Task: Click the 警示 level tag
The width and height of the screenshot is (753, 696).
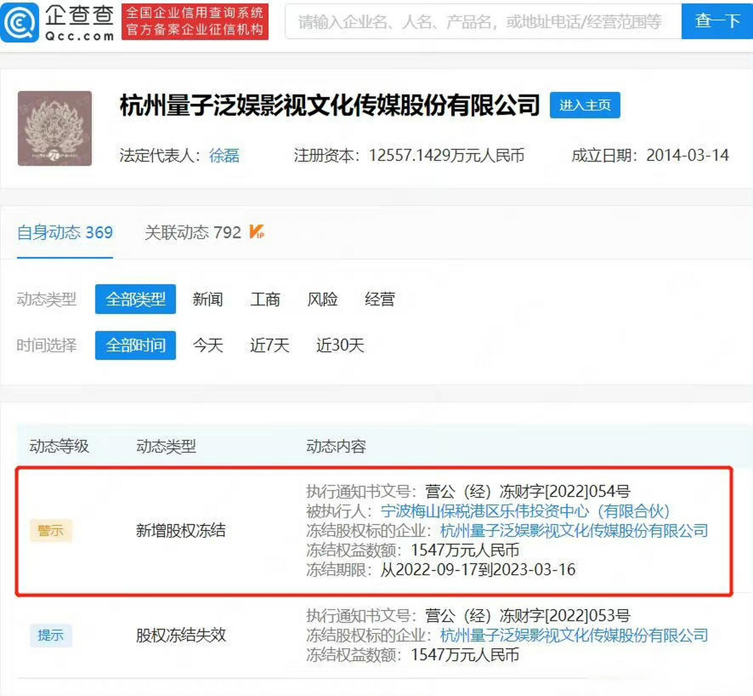Action: click(51, 531)
